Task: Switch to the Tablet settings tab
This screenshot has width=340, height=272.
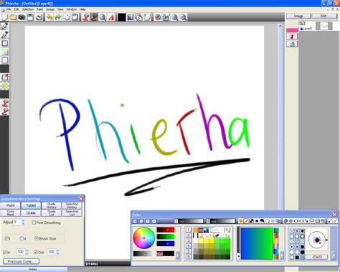Action: tap(31, 205)
